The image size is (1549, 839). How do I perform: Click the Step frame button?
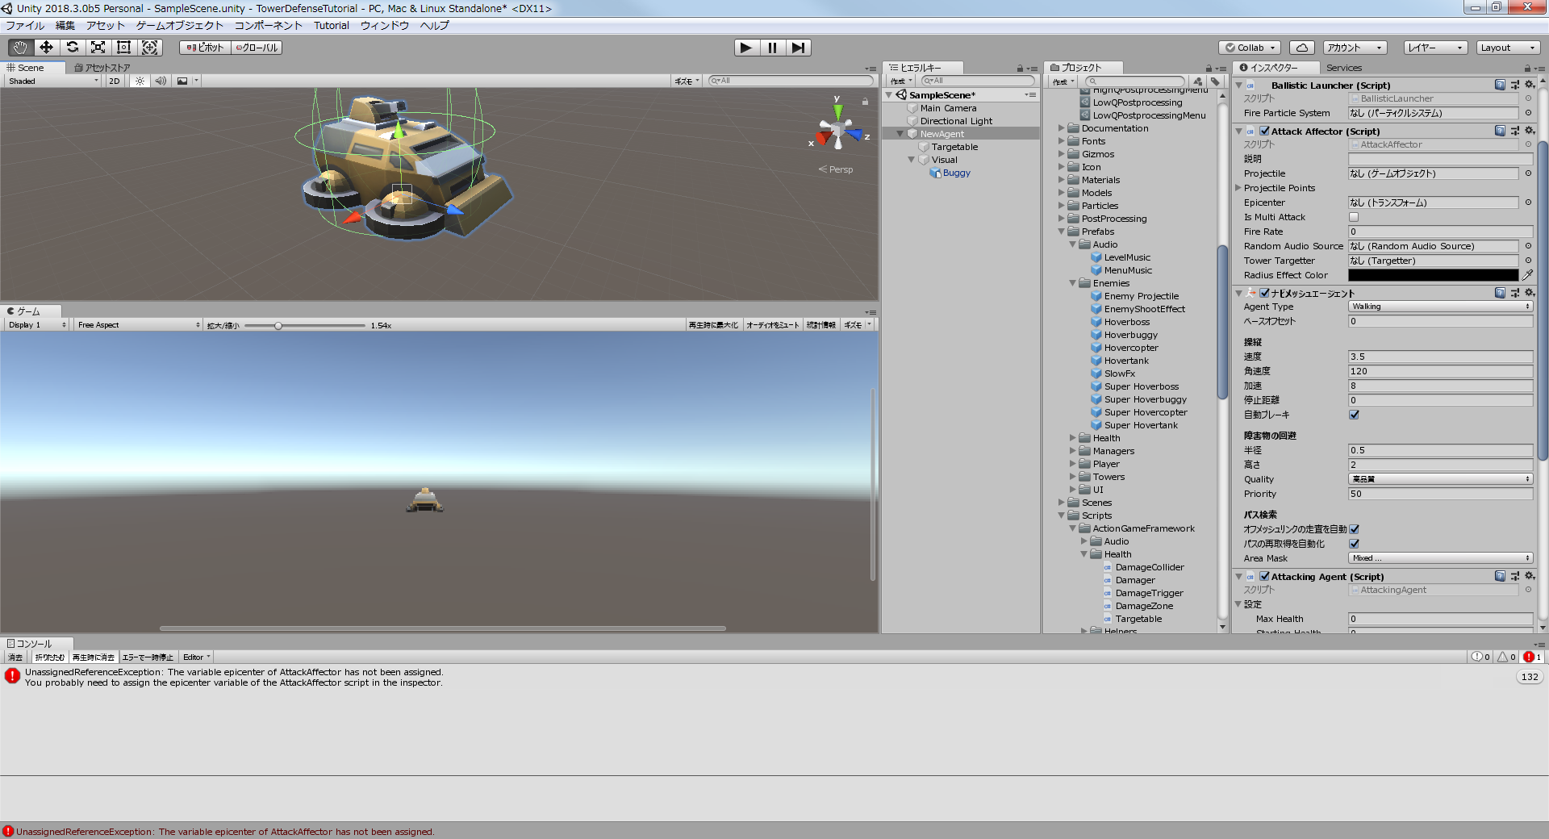tap(798, 48)
